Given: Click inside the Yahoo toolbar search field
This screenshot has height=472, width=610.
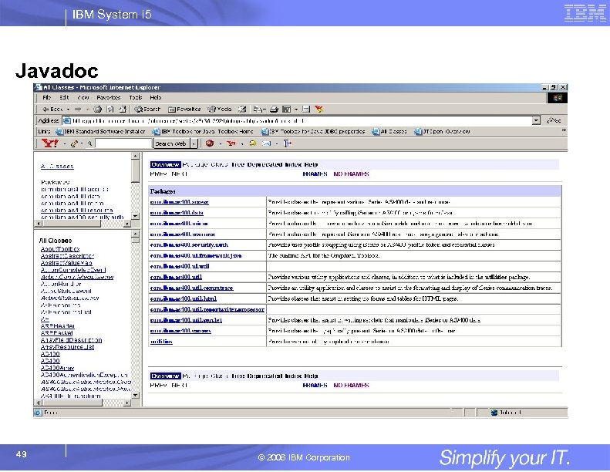Looking at the screenshot, I should click(x=123, y=143).
